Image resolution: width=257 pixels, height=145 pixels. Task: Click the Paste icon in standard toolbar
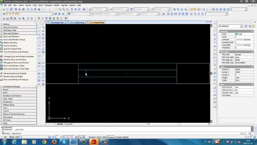point(35,9)
